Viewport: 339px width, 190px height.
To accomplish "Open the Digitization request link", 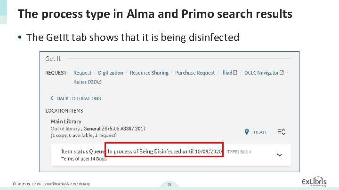I will (111, 73).
